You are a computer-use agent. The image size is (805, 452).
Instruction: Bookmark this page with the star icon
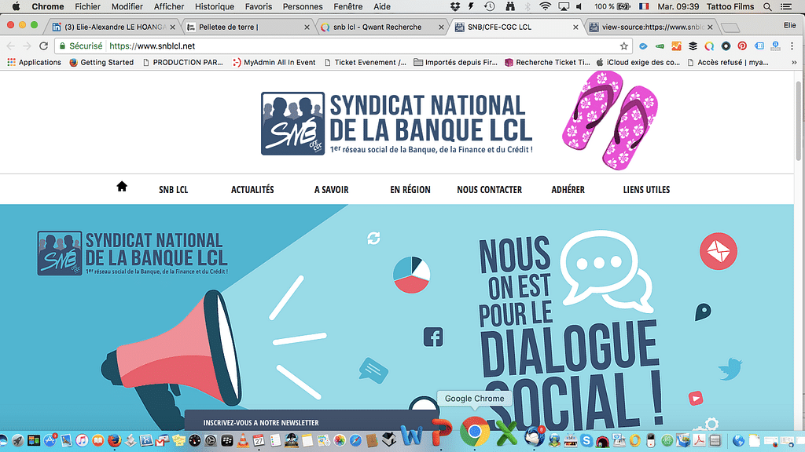tap(624, 46)
